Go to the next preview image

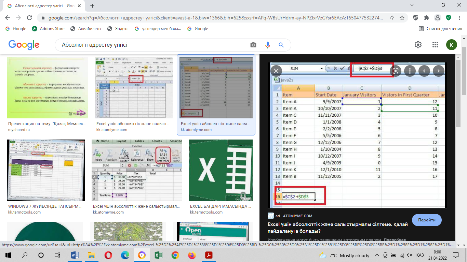coord(439,71)
